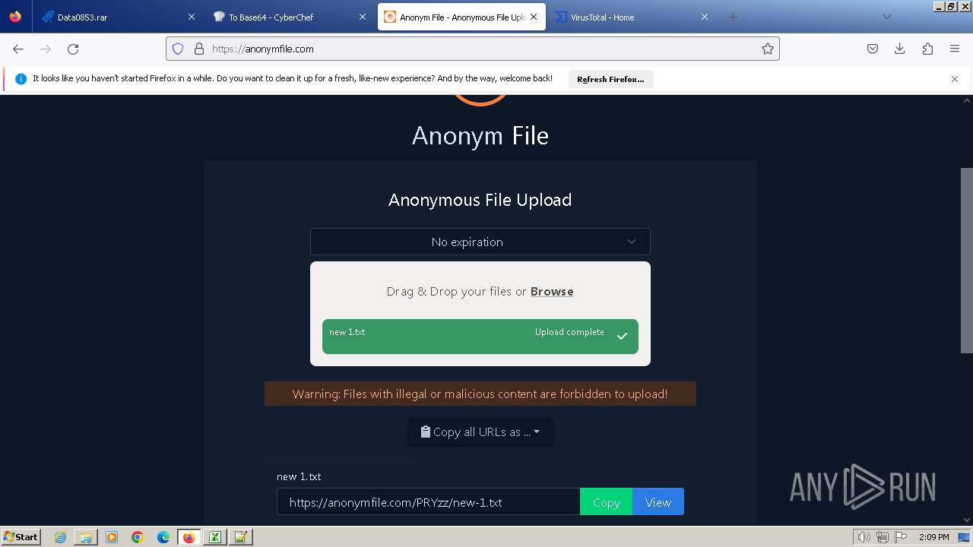The width and height of the screenshot is (973, 547).
Task: Expand the Copy all URLs as menu
Action: (480, 432)
